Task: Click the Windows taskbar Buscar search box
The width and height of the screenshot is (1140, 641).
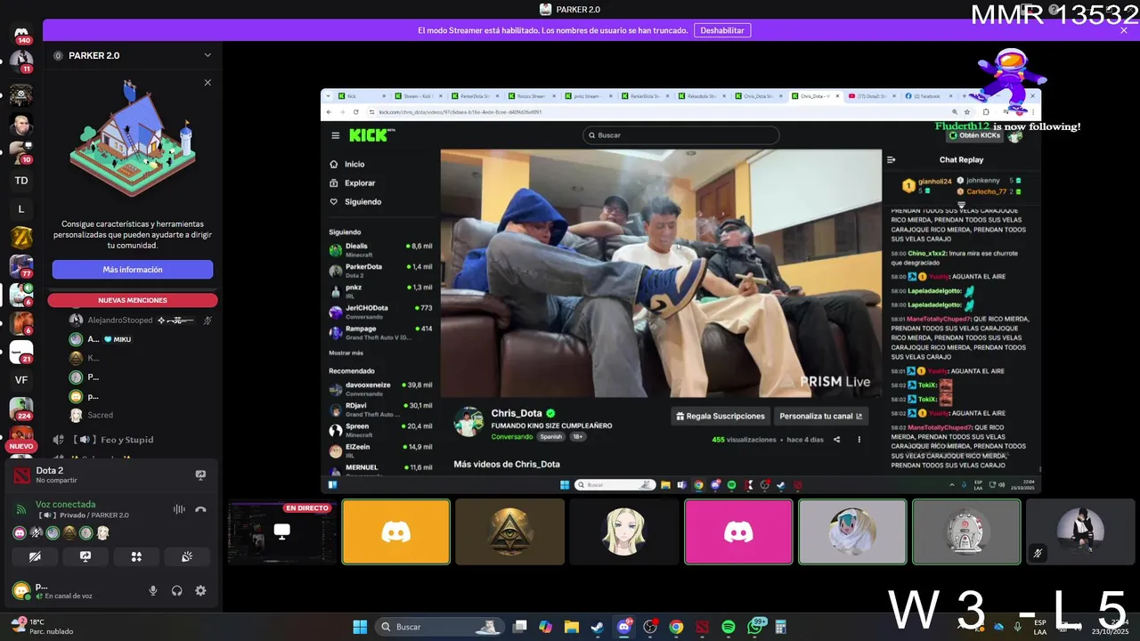Action: [x=439, y=627]
